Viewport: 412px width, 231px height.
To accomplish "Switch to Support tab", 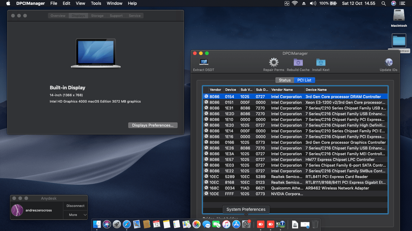I will tap(116, 16).
